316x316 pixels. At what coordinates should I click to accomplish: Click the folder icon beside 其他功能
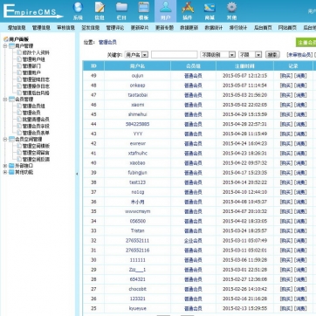[x=11, y=172]
